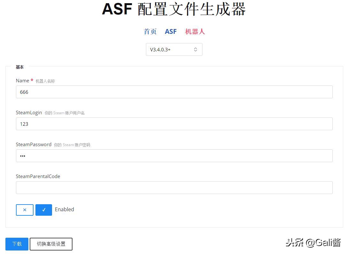Click the white cross button left of checkmark

coord(25,210)
